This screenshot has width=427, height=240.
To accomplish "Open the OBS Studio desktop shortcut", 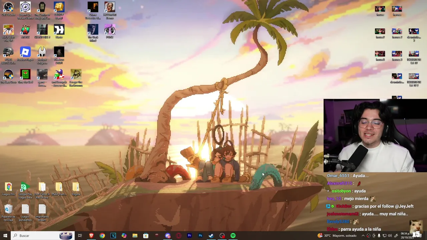I will pyautogui.click(x=8, y=9).
